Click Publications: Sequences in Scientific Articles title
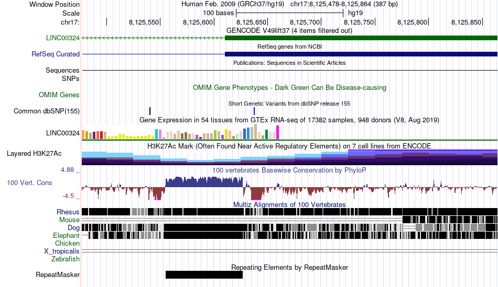Image resolution: width=498 pixels, height=287 pixels. (x=289, y=63)
